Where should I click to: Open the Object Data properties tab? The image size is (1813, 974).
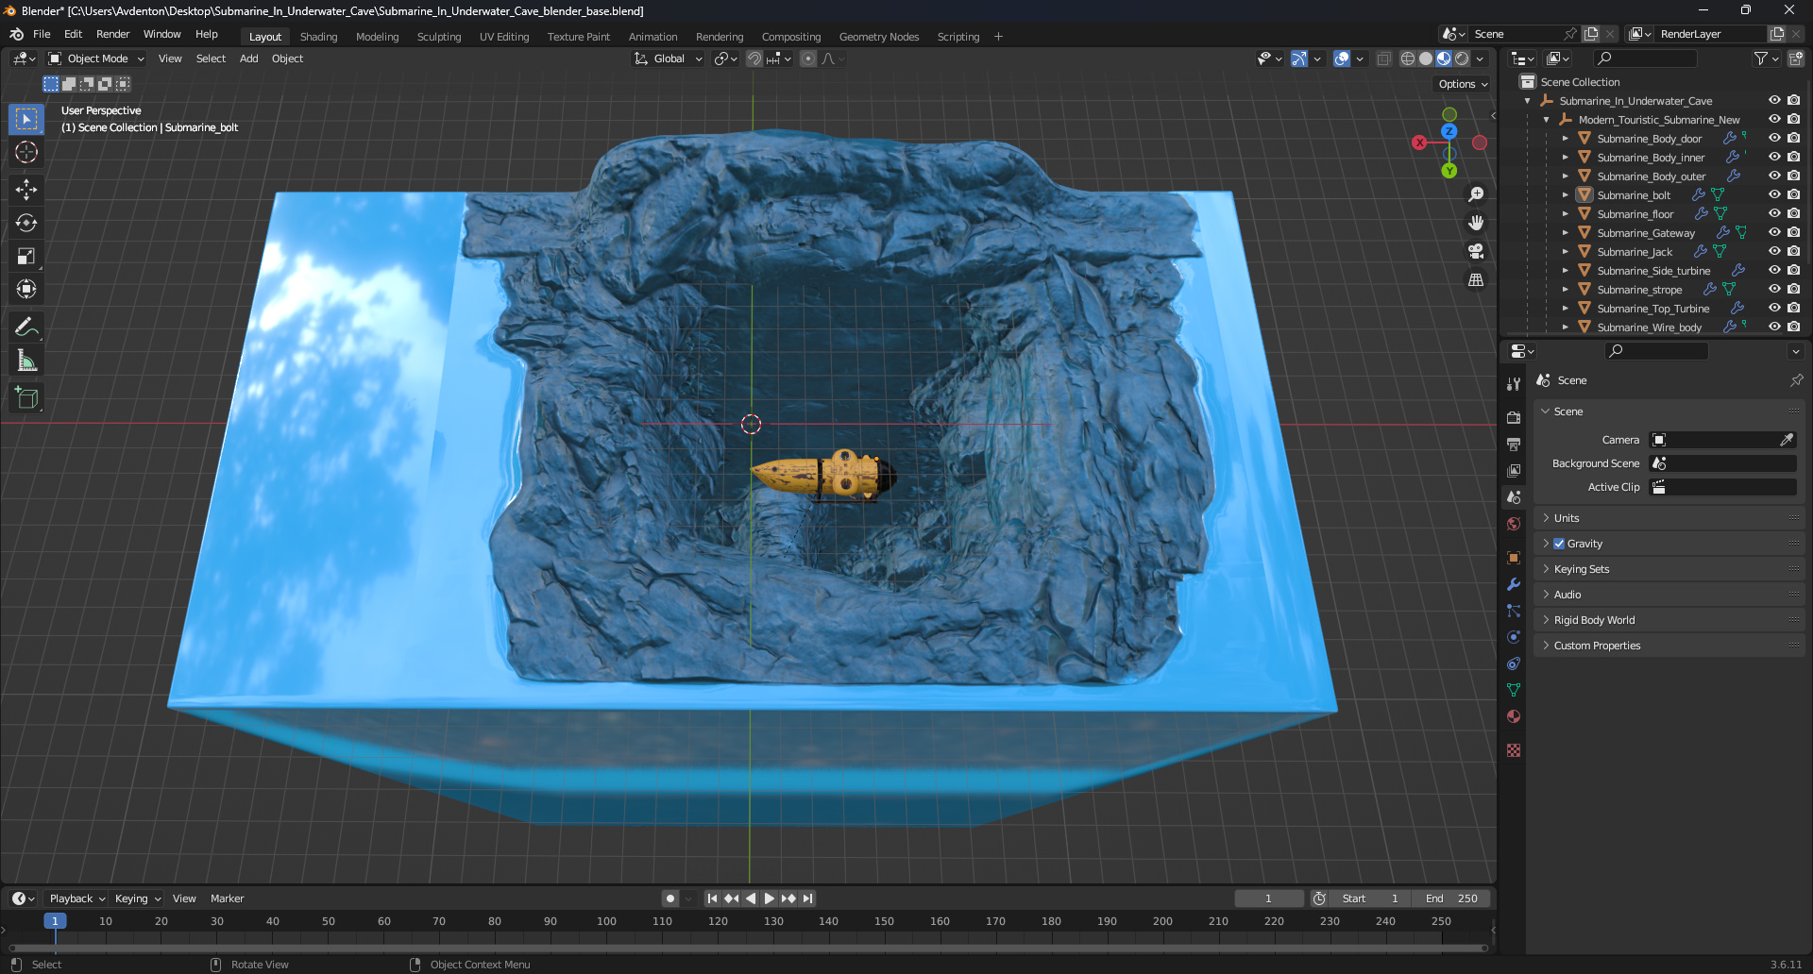(x=1514, y=690)
